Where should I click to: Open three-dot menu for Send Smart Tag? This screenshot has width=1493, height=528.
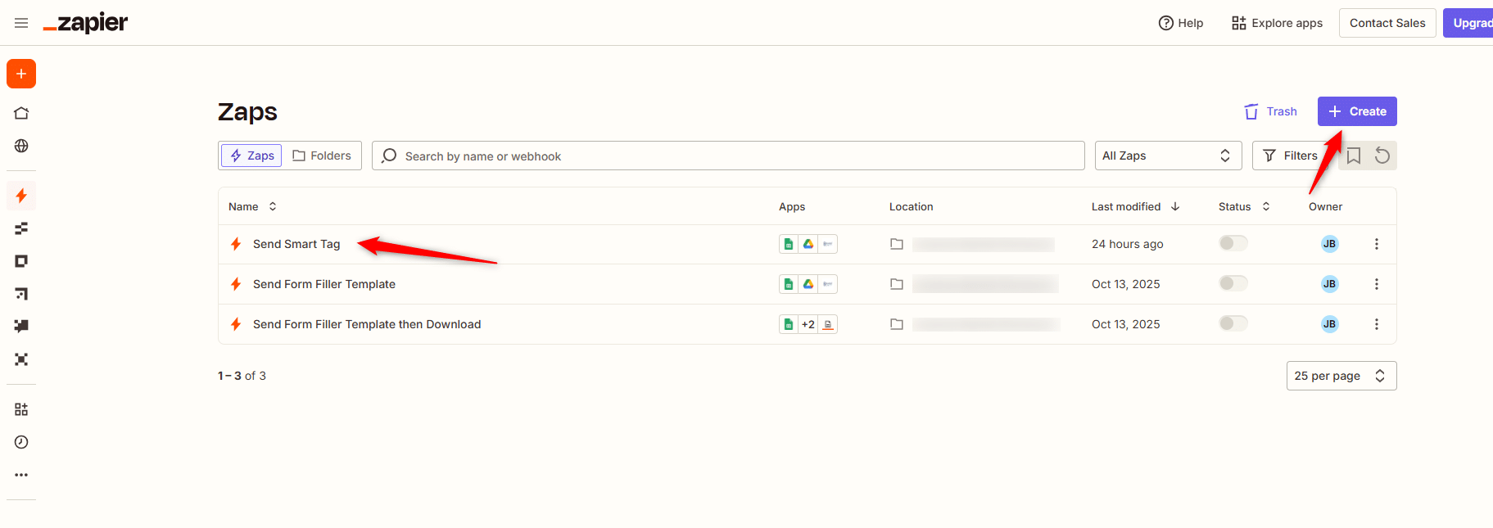pyautogui.click(x=1376, y=244)
